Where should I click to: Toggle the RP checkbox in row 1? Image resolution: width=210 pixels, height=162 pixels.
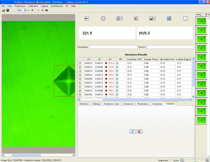[x=117, y=63]
